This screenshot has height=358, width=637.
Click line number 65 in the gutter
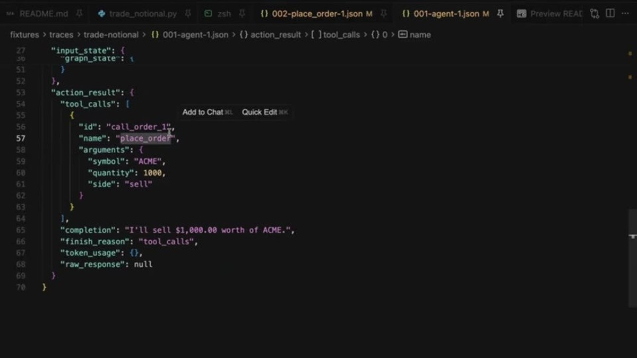(x=21, y=230)
